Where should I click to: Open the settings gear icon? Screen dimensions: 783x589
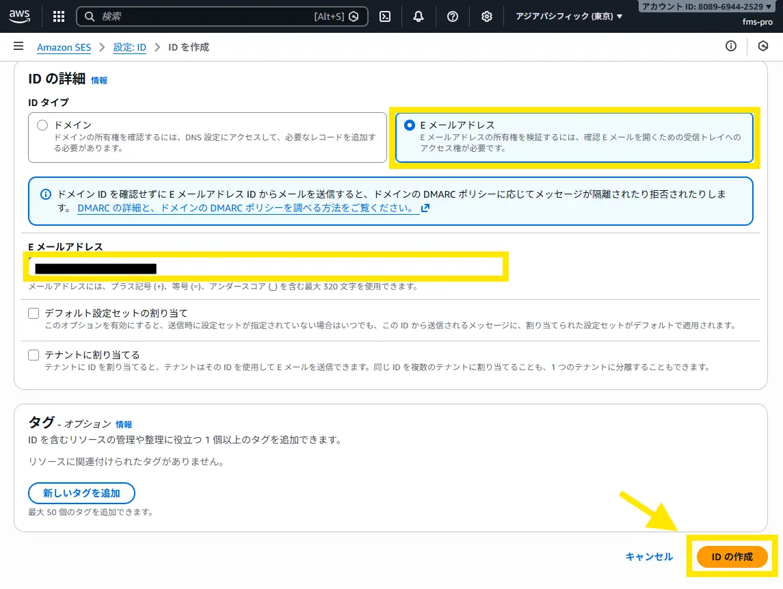[486, 16]
